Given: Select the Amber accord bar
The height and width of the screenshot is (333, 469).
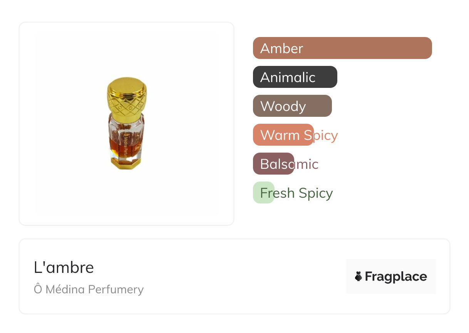Looking at the screenshot, I should 342,48.
